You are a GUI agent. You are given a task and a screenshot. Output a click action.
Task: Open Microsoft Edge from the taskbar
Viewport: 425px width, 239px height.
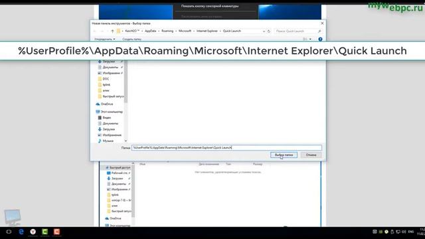click(21, 232)
